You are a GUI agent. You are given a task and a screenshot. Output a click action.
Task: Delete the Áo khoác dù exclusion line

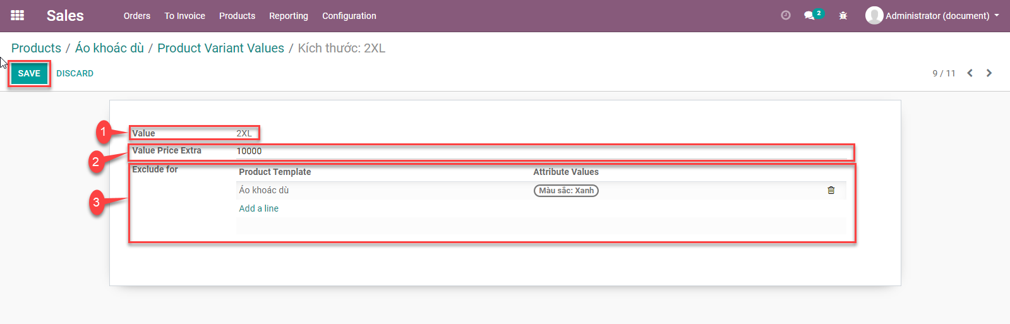click(831, 190)
